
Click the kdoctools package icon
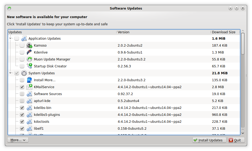[x=29, y=121]
